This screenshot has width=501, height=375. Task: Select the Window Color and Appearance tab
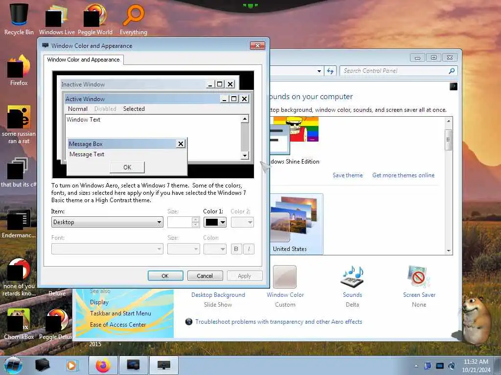coord(83,60)
